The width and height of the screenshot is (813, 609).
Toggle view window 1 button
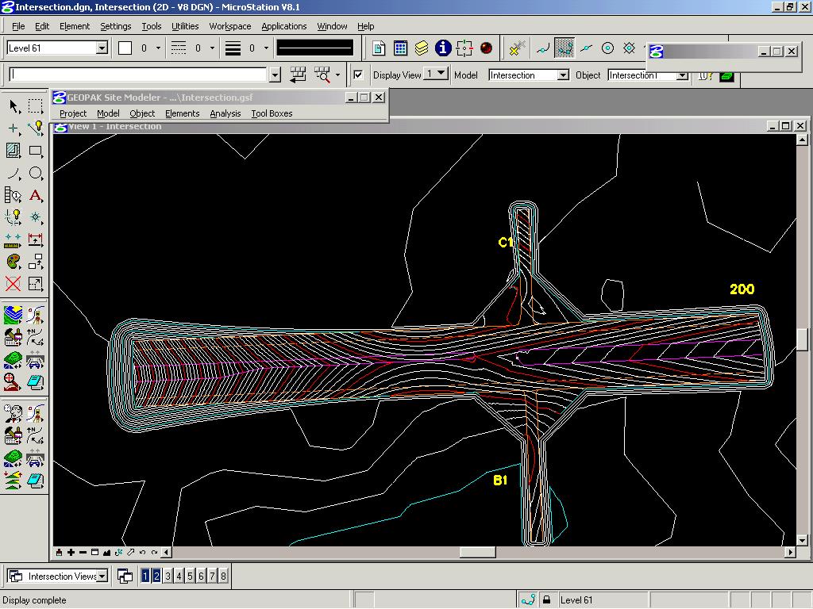146,576
